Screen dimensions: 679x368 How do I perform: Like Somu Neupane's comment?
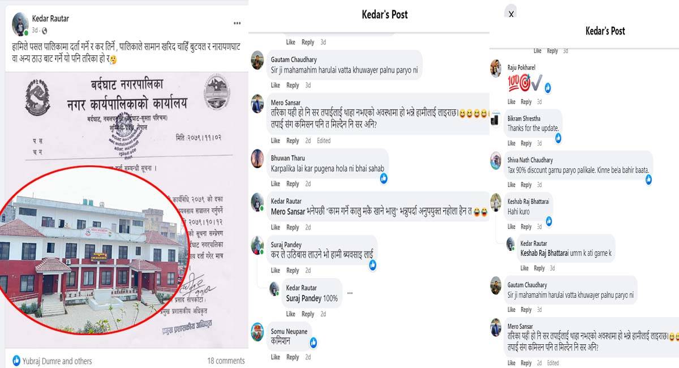tap(275, 357)
